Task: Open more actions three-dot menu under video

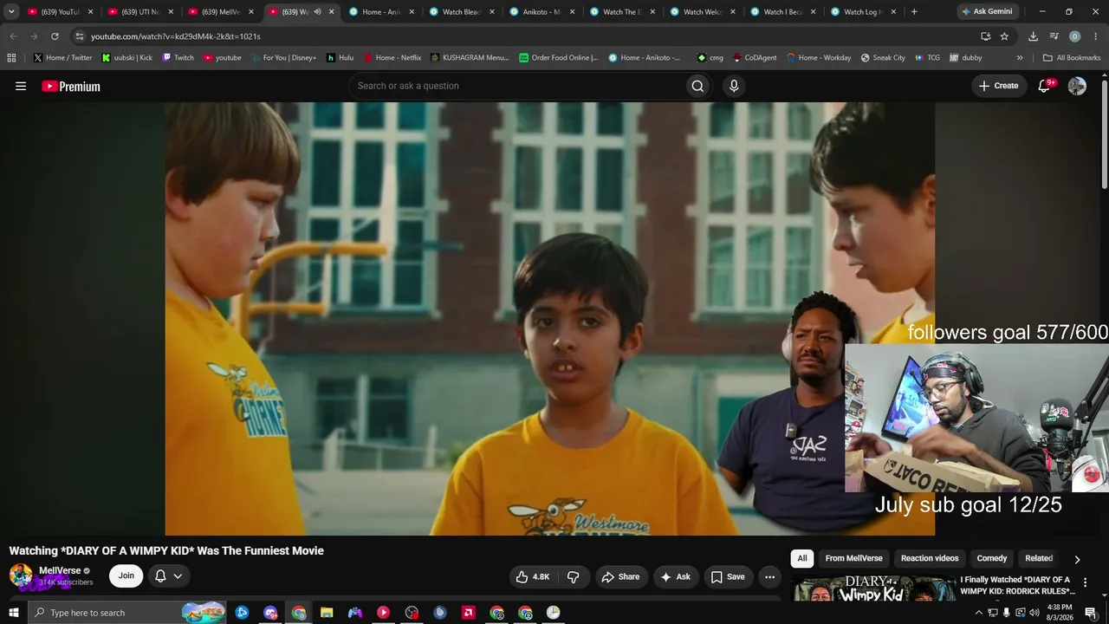Action: point(769,576)
